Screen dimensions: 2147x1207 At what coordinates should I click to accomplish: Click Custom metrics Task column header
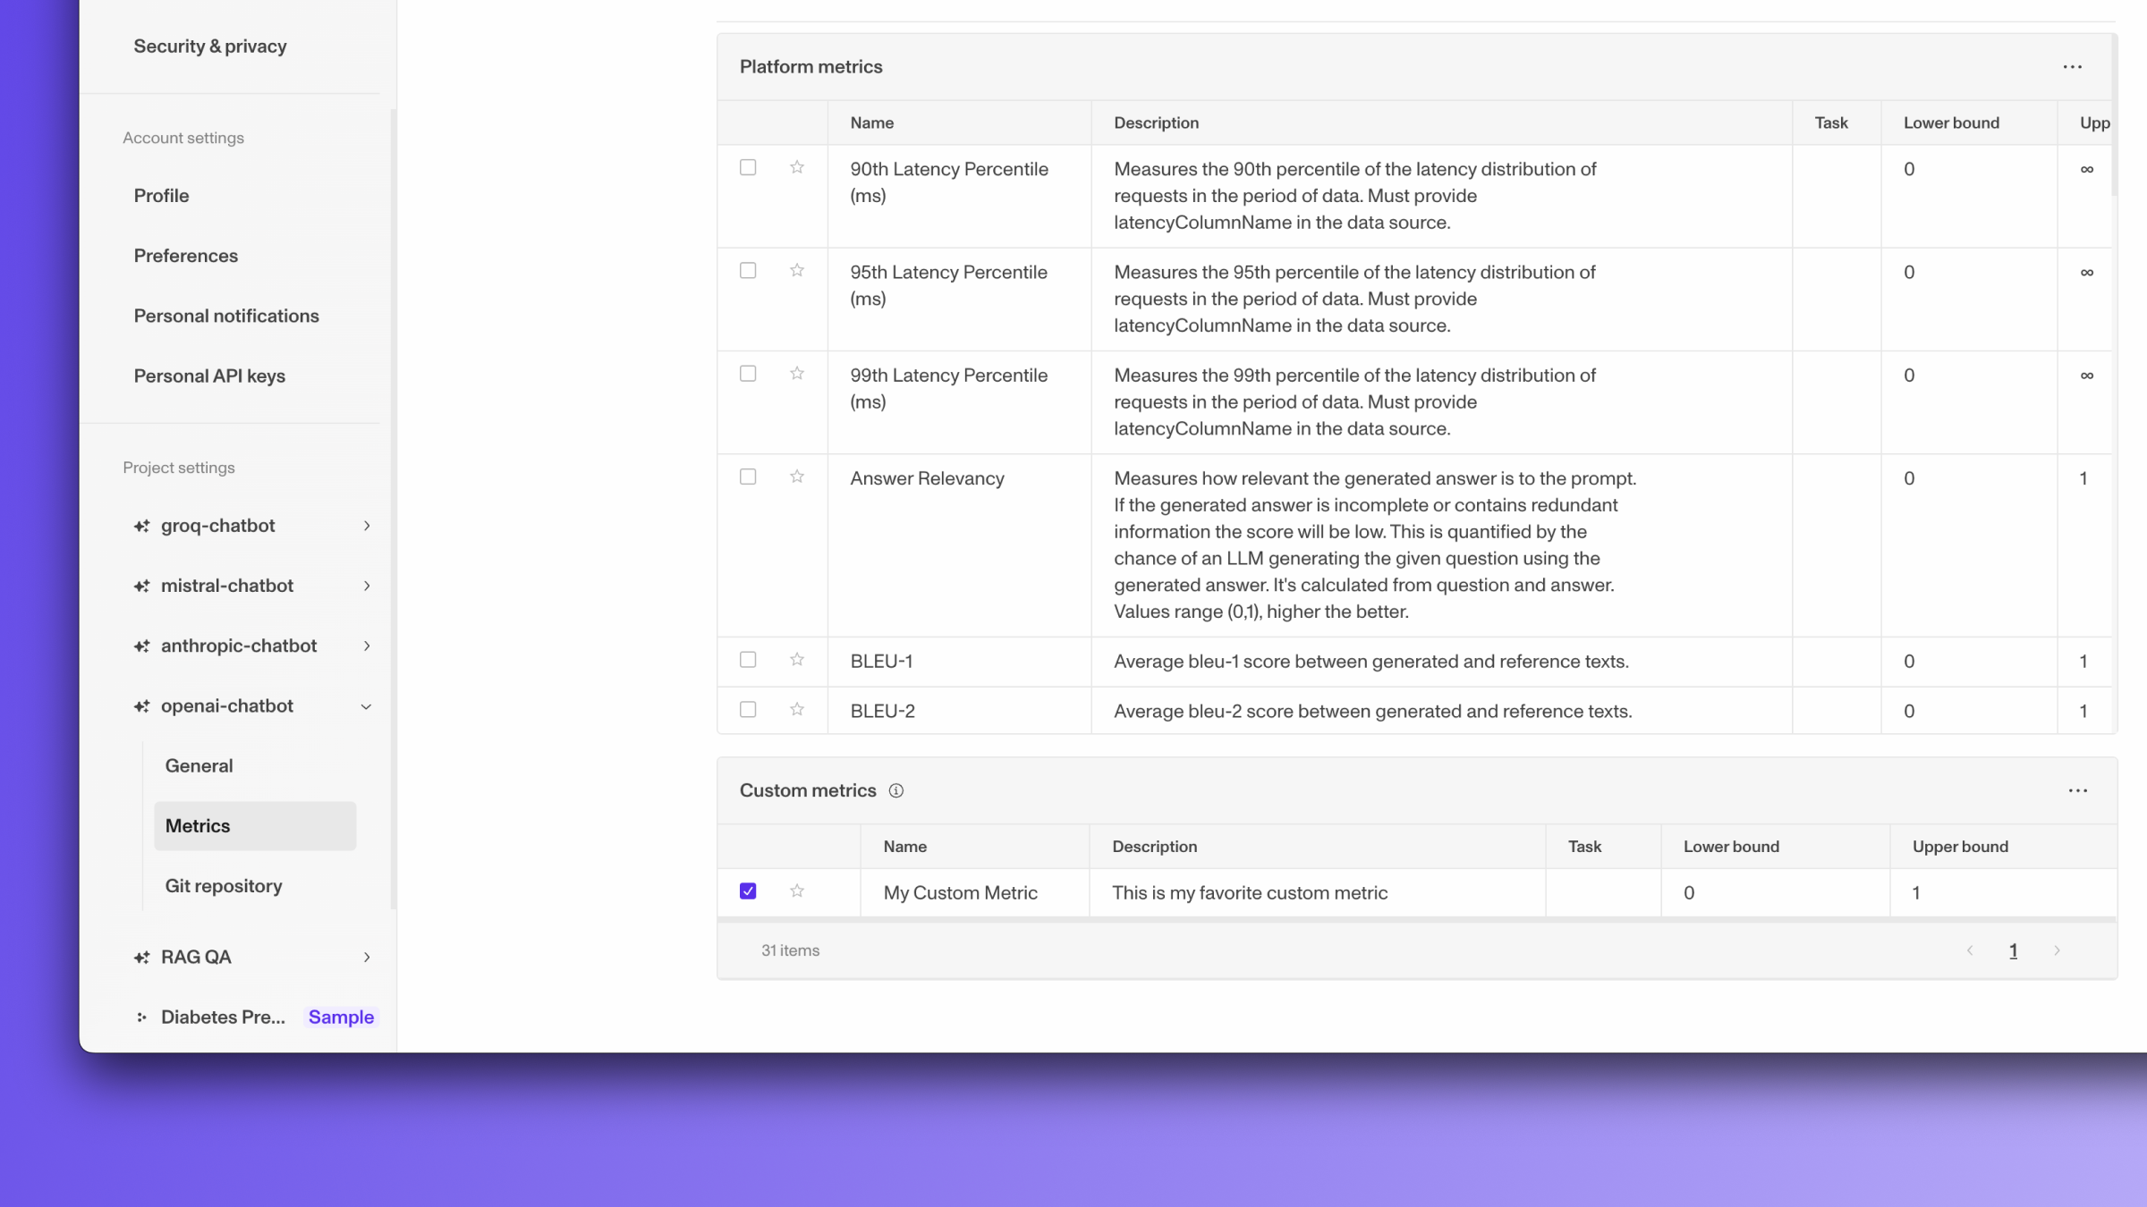coord(1584,847)
